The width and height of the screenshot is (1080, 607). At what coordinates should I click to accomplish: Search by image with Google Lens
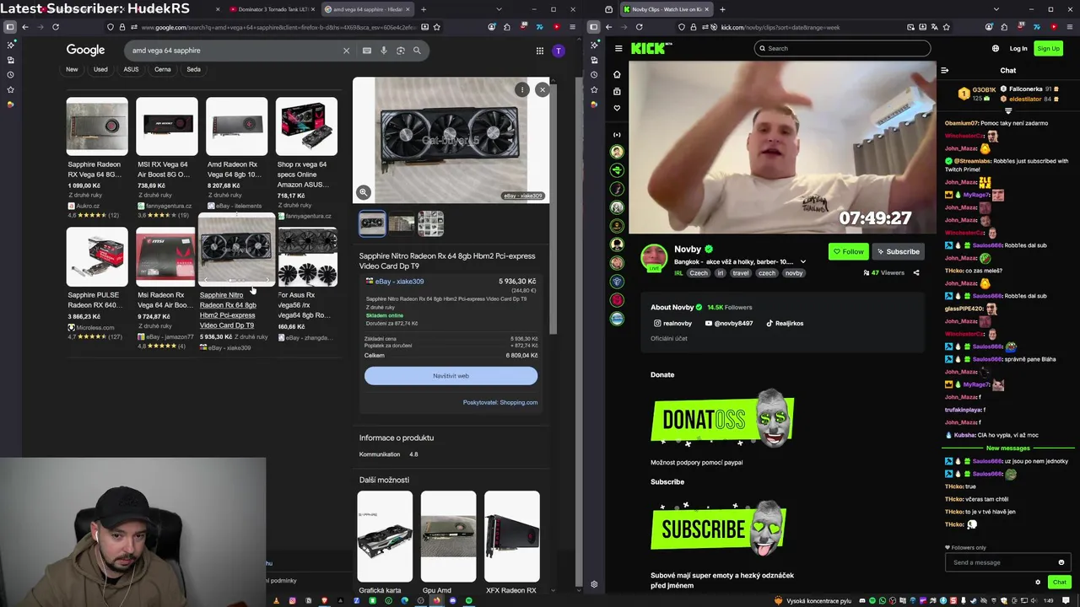[x=400, y=51]
